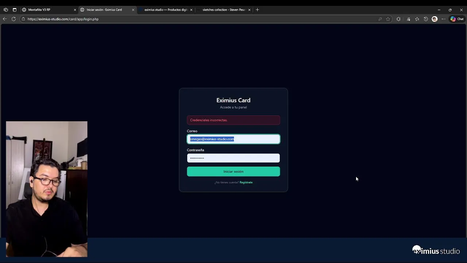The width and height of the screenshot is (467, 263).
Task: Open the media control music-note icon
Action: click(408, 19)
